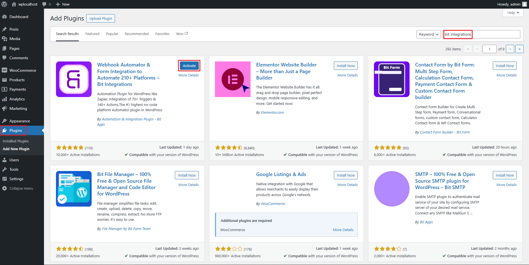Open the Marketing megaphone icon

[4, 108]
